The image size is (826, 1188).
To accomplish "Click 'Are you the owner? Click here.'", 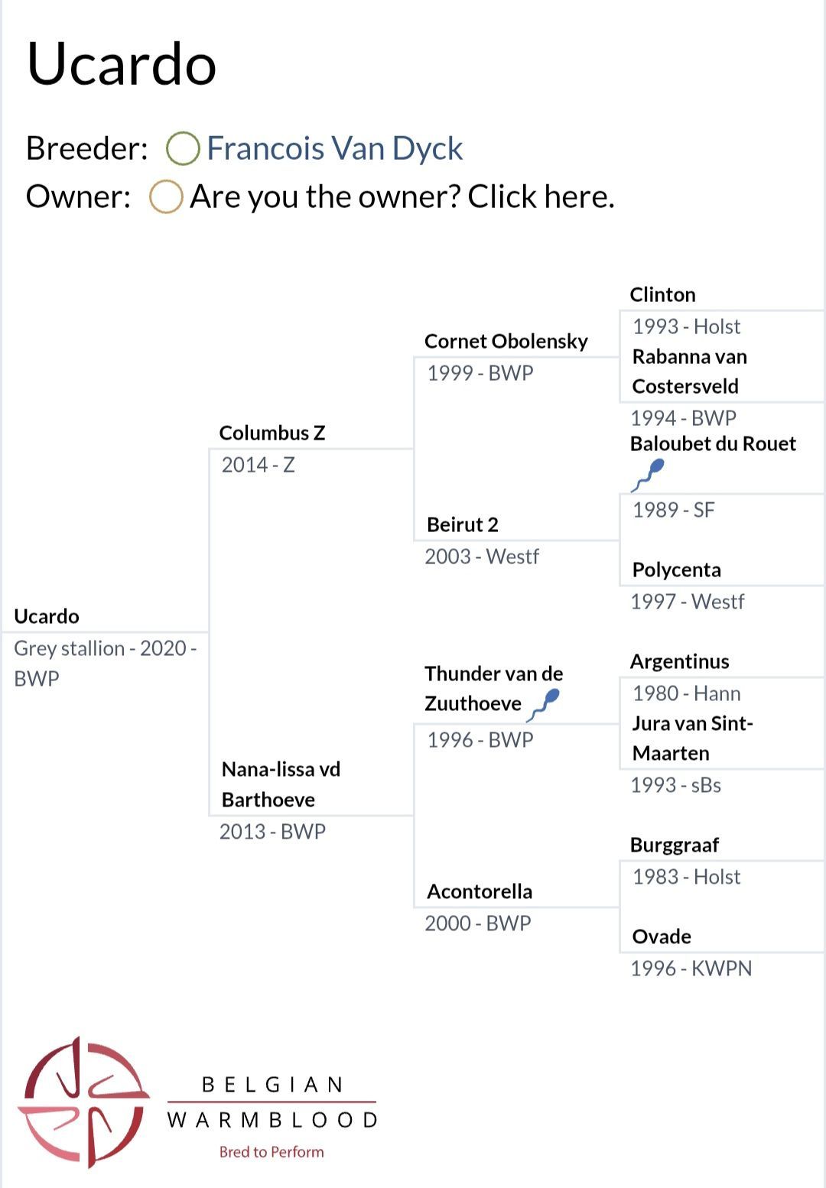I will point(402,196).
